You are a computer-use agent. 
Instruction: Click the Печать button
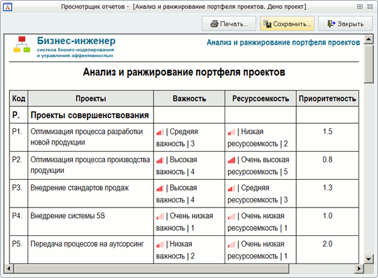point(229,24)
